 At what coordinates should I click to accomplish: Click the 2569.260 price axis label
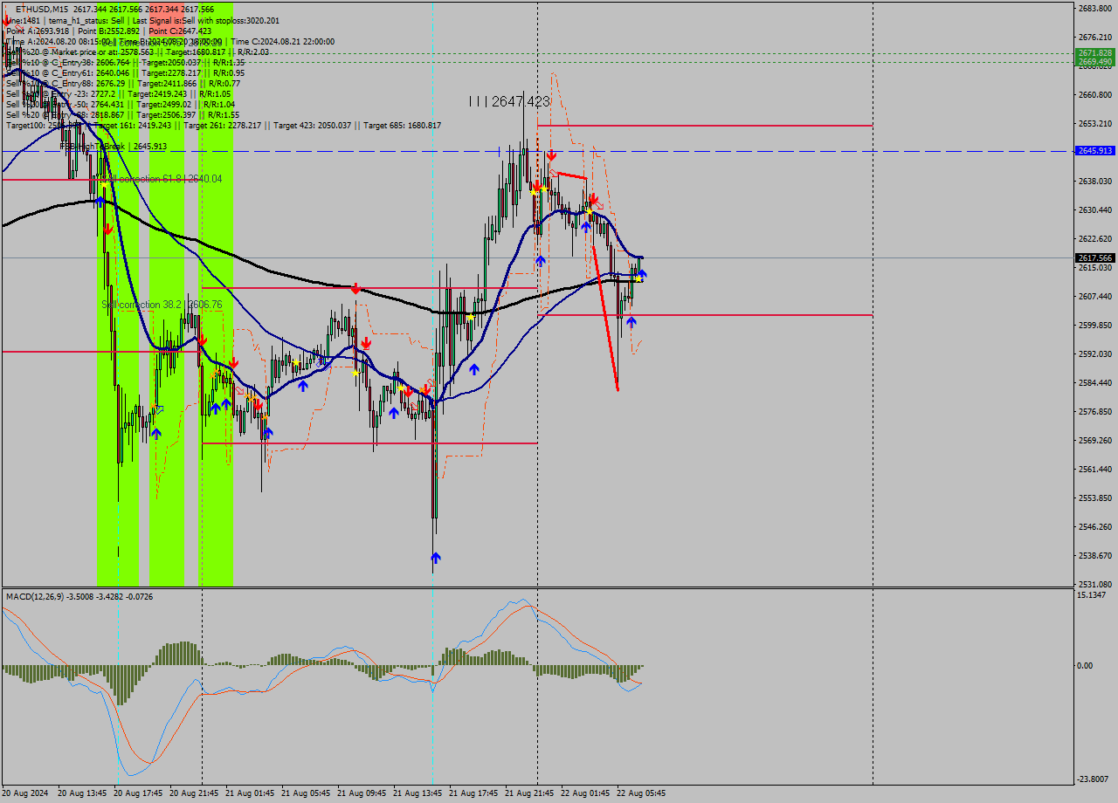click(x=1095, y=440)
